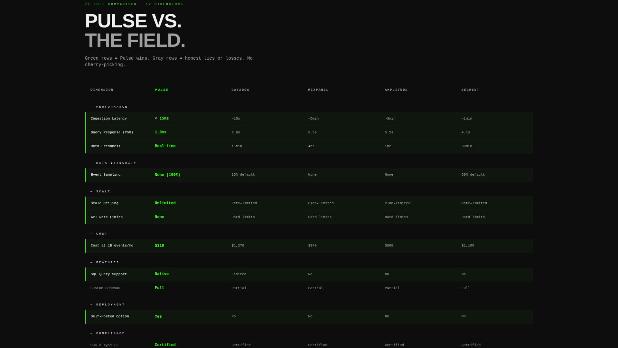618x348 pixels.
Task: Select the Custom Schemas row label
Action: tap(105, 288)
